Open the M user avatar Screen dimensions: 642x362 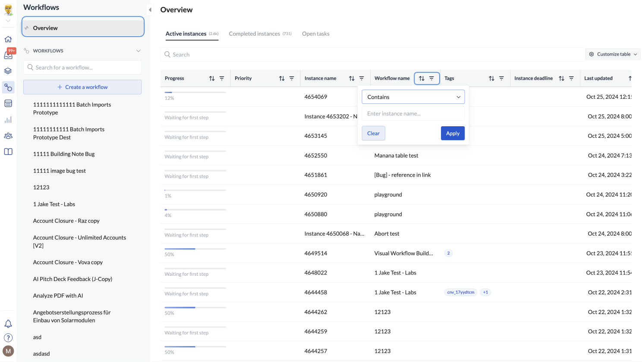[x=8, y=351]
